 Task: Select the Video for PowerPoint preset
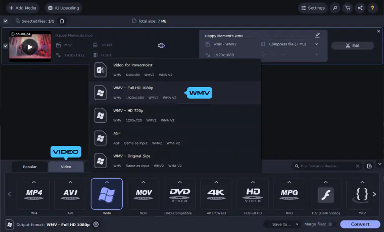click(x=175, y=70)
